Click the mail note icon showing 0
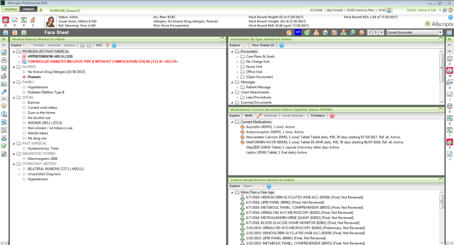 click(15, 20)
